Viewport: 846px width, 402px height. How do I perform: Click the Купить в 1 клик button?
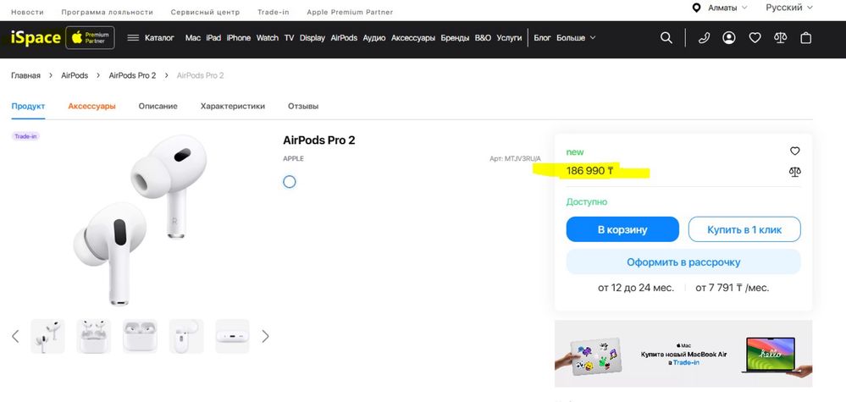[744, 229]
